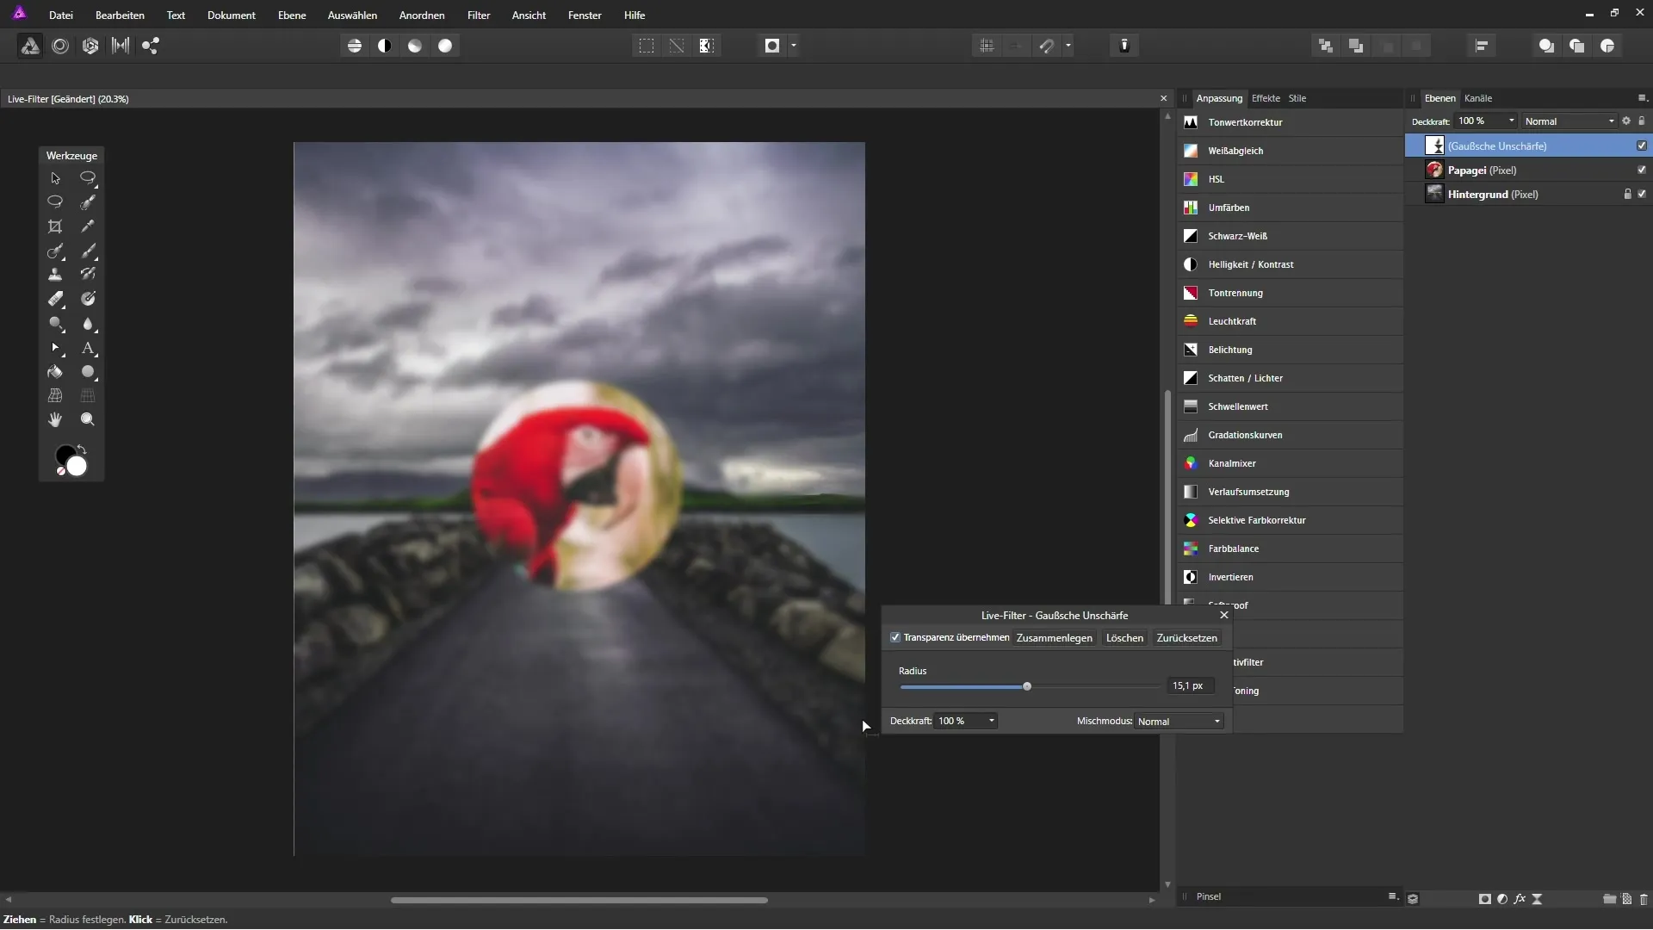Select the Clone Stamp tool
1653x930 pixels.
point(55,275)
